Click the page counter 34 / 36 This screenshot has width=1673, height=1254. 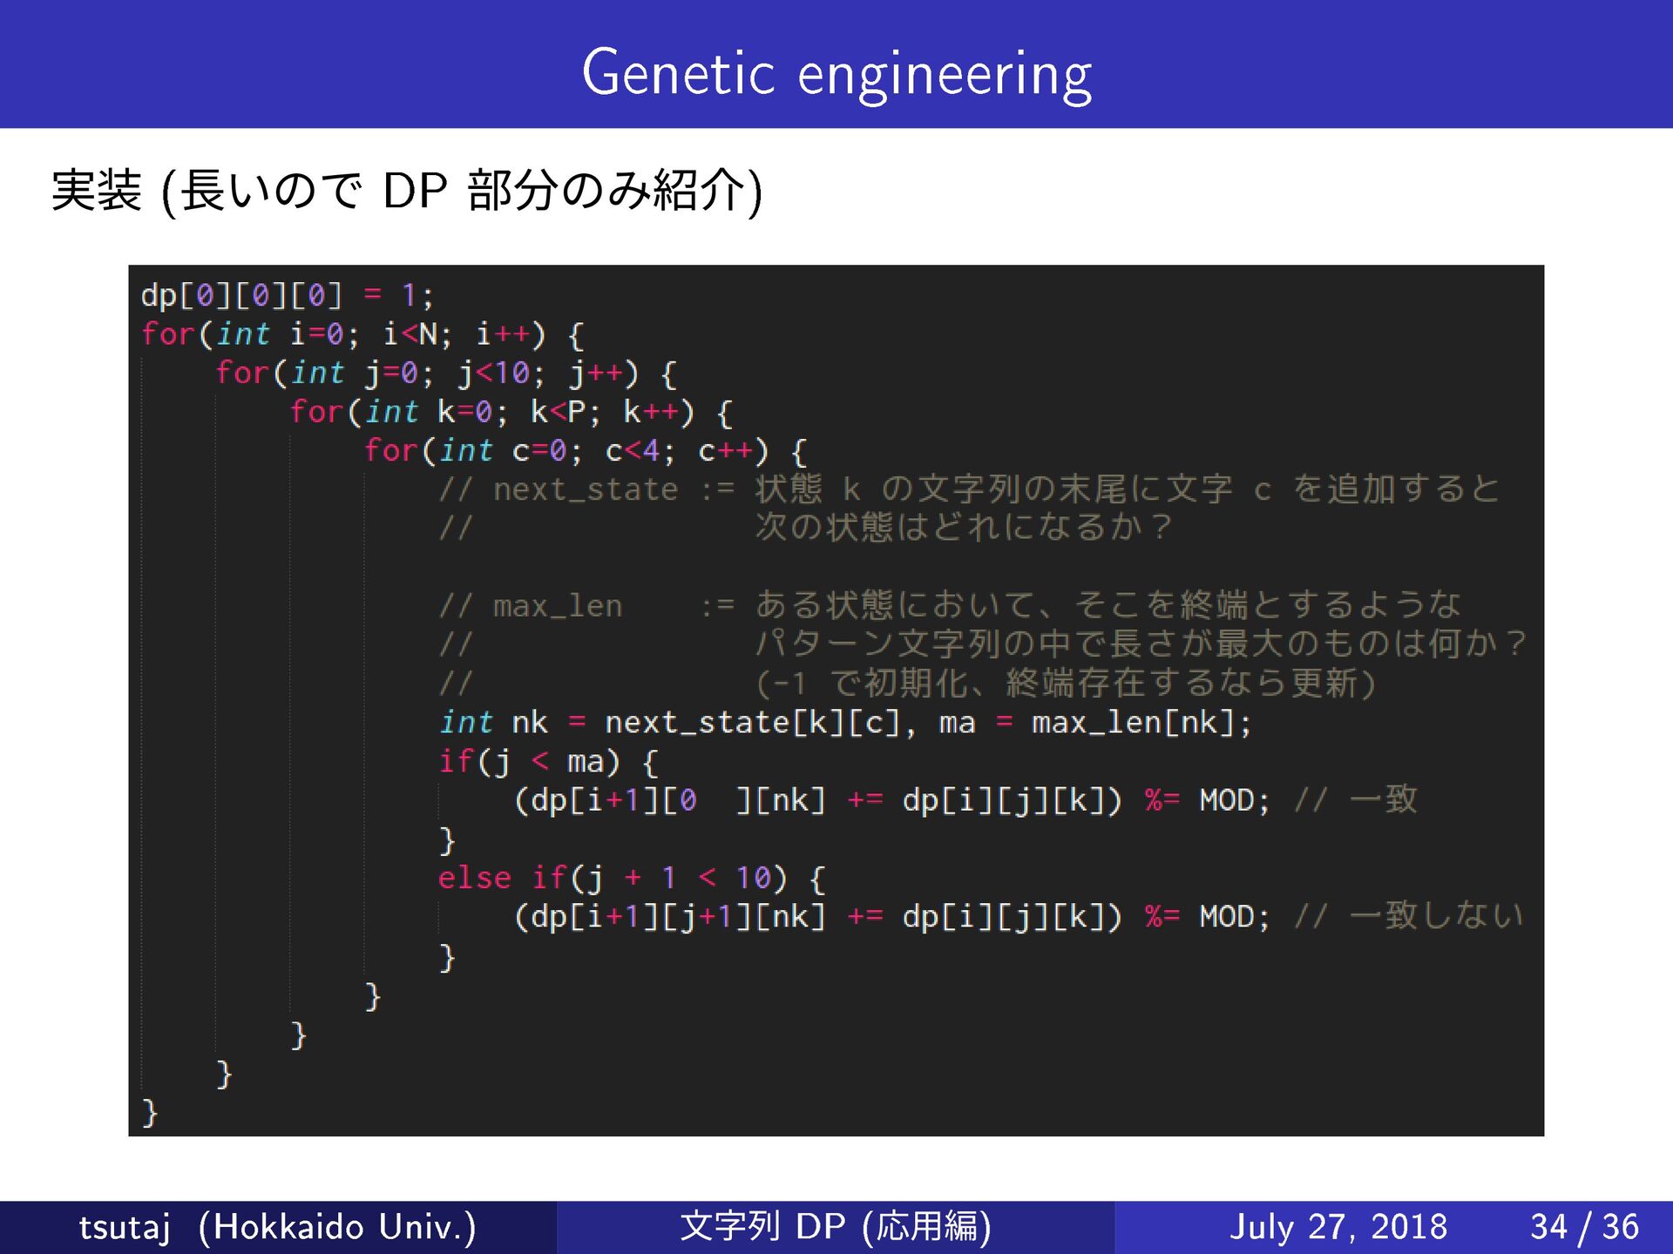pyautogui.click(x=1584, y=1227)
